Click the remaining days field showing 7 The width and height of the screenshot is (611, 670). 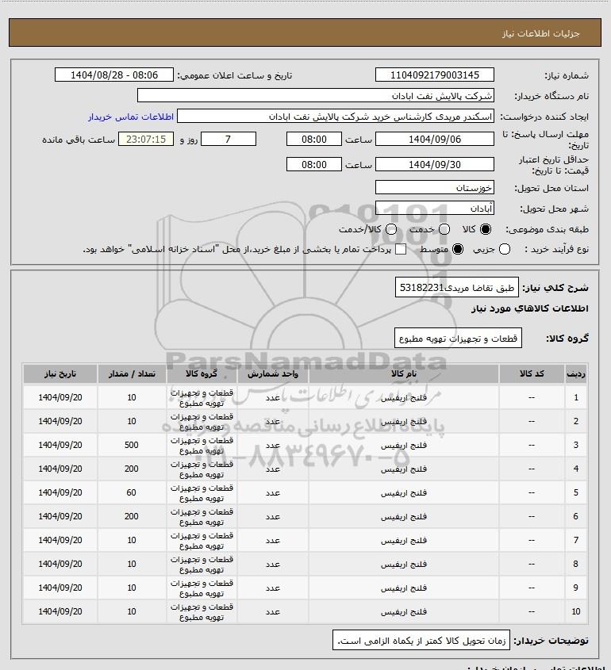point(229,139)
